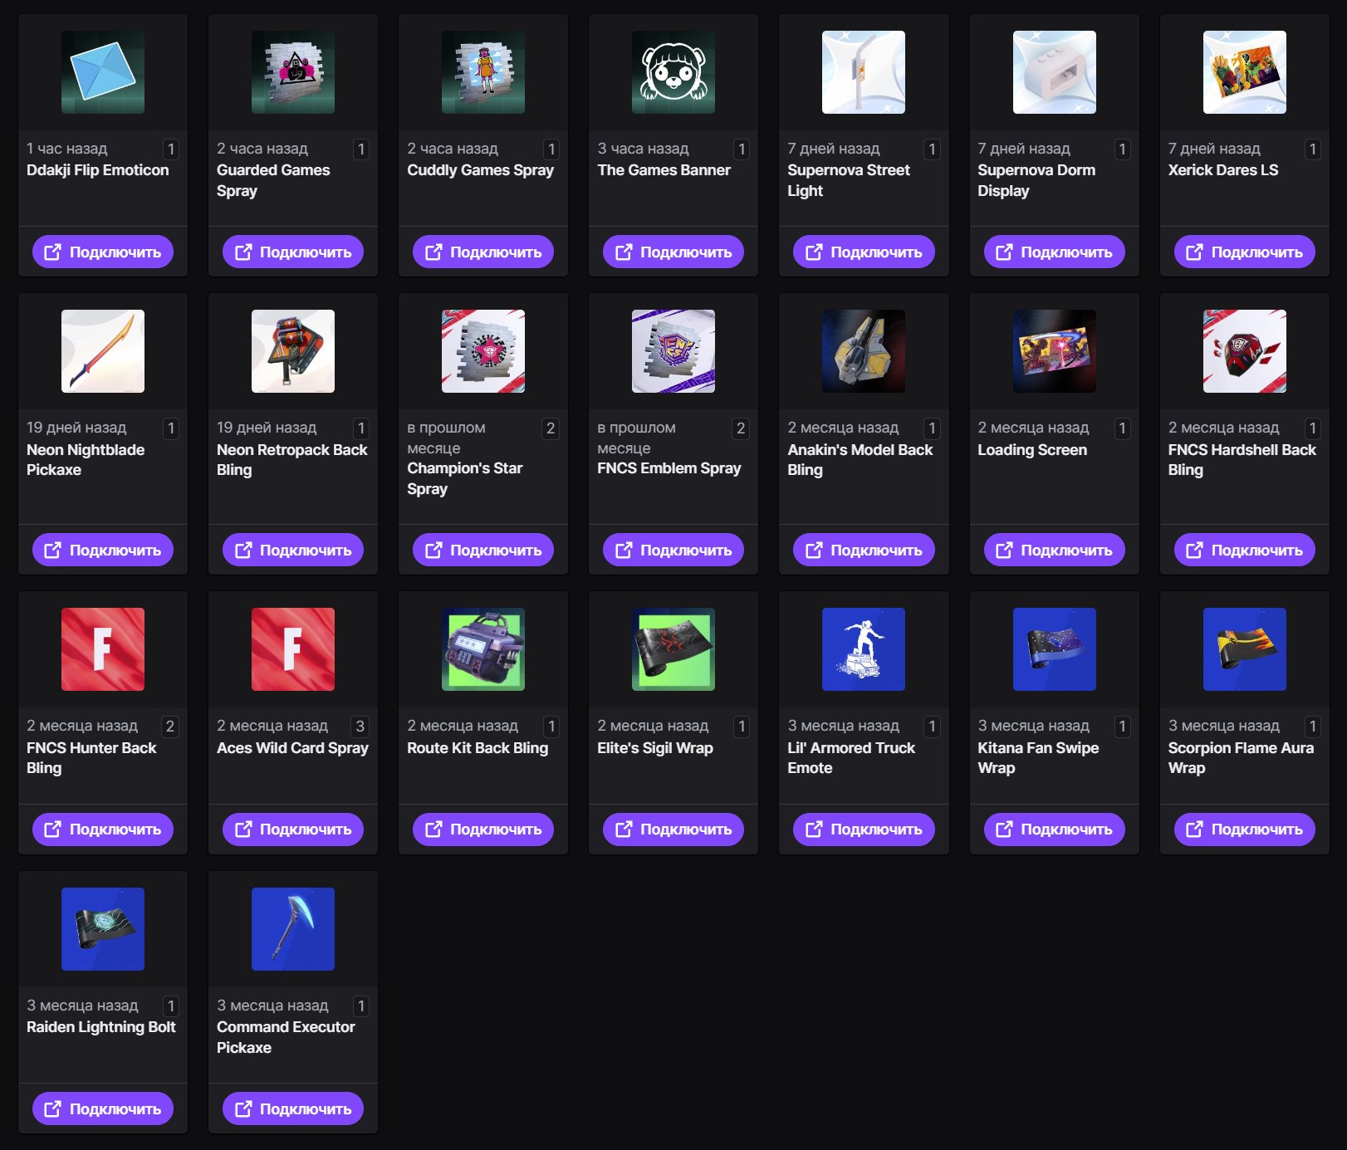Open FNCS Hunter Back Bling image
The width and height of the screenshot is (1347, 1150).
tap(103, 649)
